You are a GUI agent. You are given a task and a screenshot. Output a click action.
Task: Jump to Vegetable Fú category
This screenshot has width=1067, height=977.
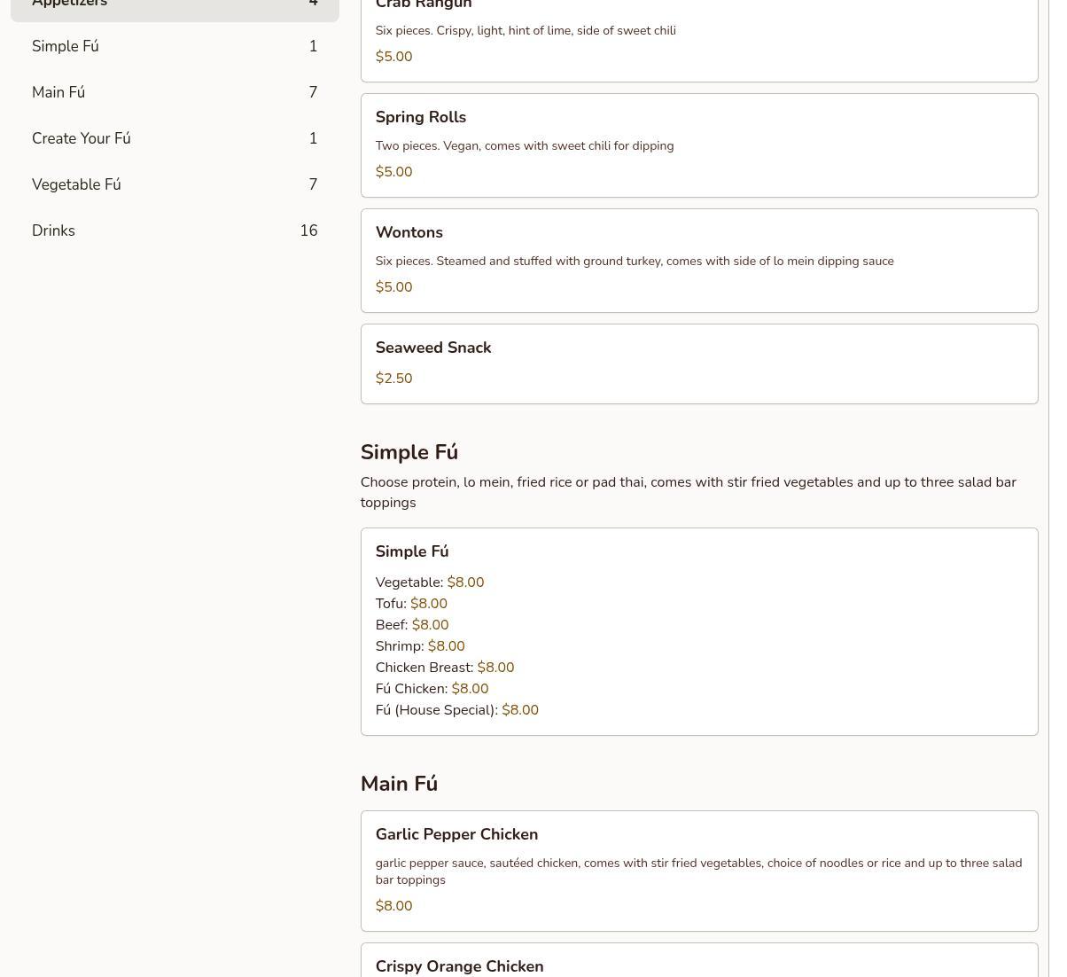[175, 184]
